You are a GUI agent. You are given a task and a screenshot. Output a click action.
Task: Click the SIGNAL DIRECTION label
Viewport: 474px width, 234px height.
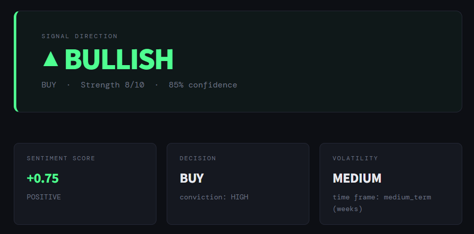(x=80, y=36)
